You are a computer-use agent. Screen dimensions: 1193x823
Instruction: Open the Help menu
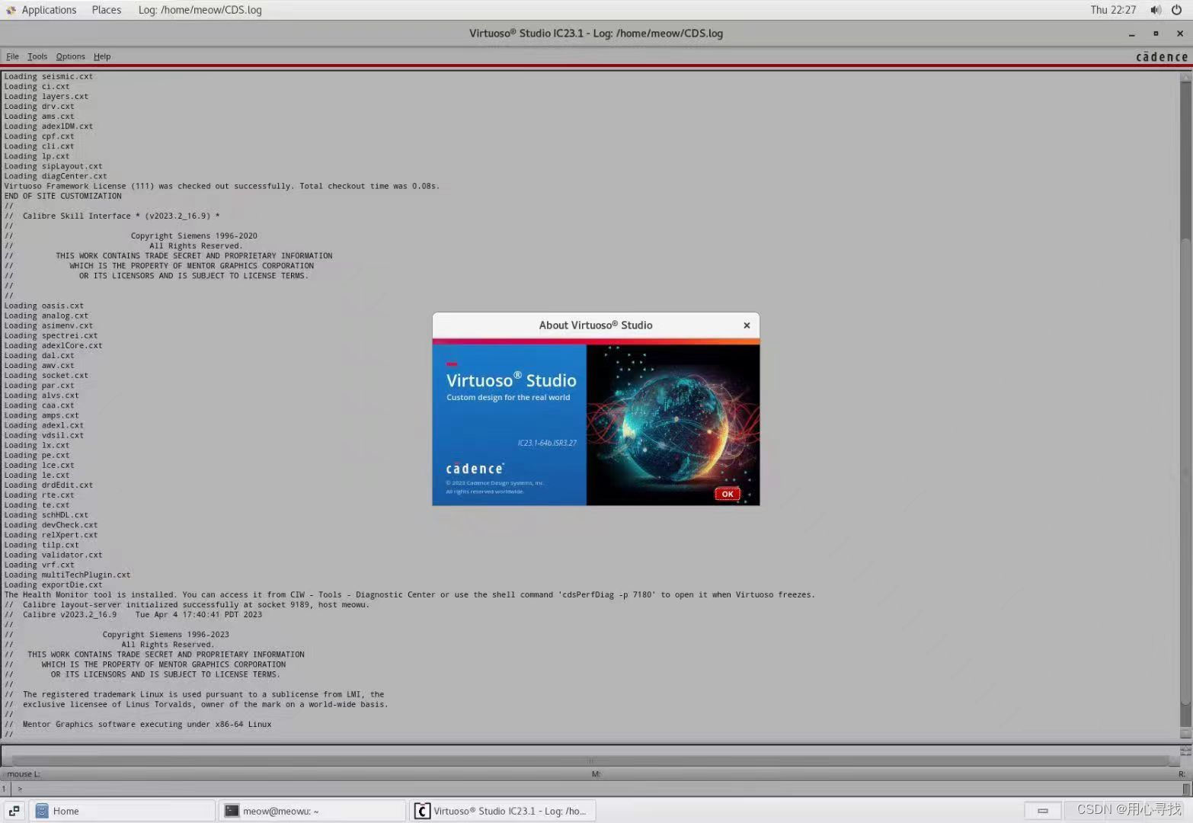pos(102,56)
